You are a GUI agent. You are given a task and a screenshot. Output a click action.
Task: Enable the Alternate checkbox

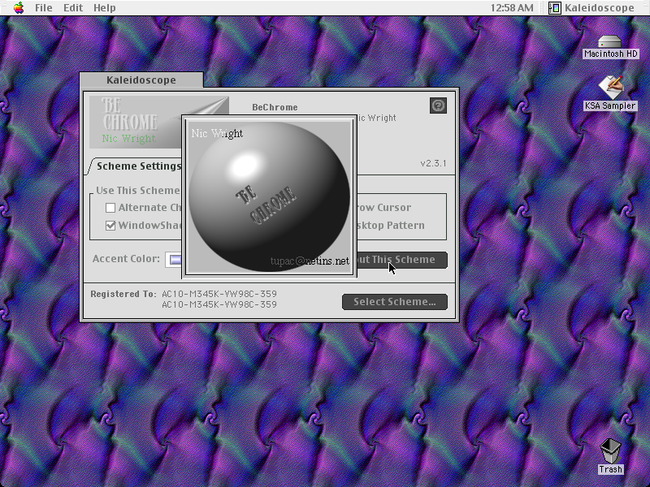pos(110,208)
